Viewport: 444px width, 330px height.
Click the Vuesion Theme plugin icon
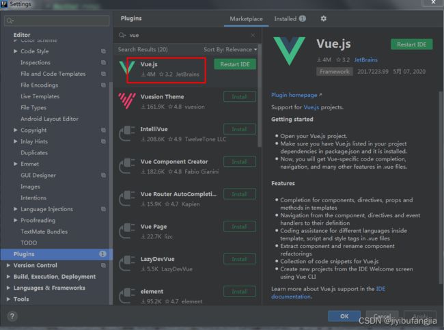[127, 100]
